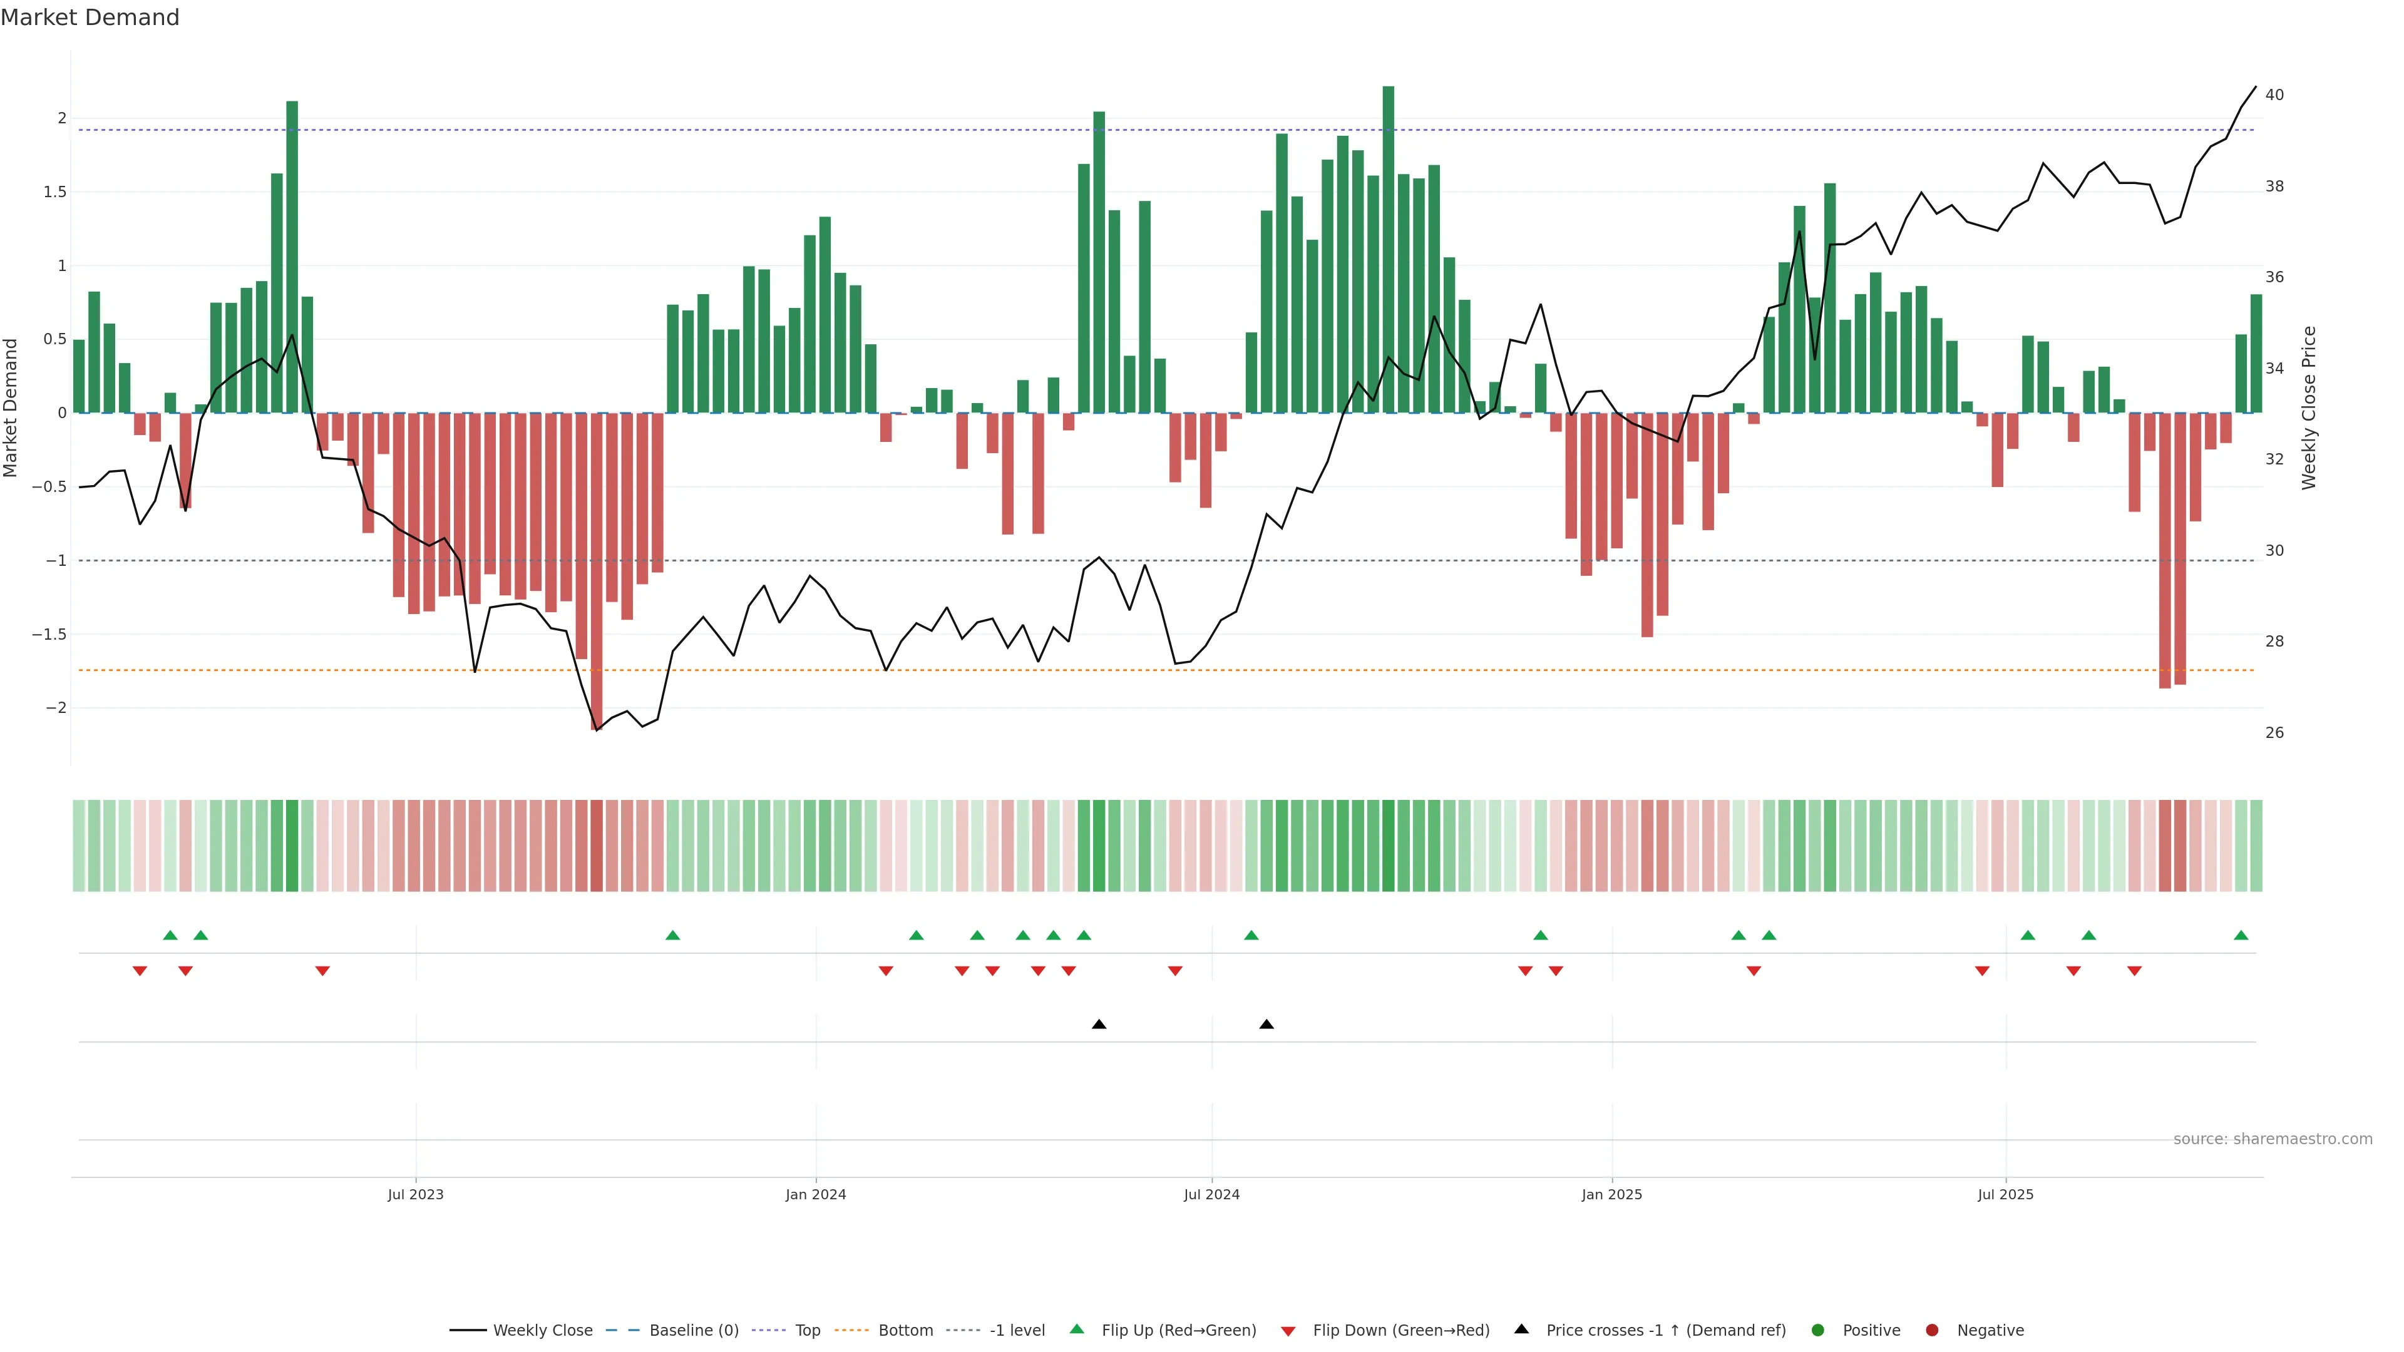This screenshot has width=2404, height=1352.
Task: Click the red Flip Down legend triangle
Action: (1288, 1331)
